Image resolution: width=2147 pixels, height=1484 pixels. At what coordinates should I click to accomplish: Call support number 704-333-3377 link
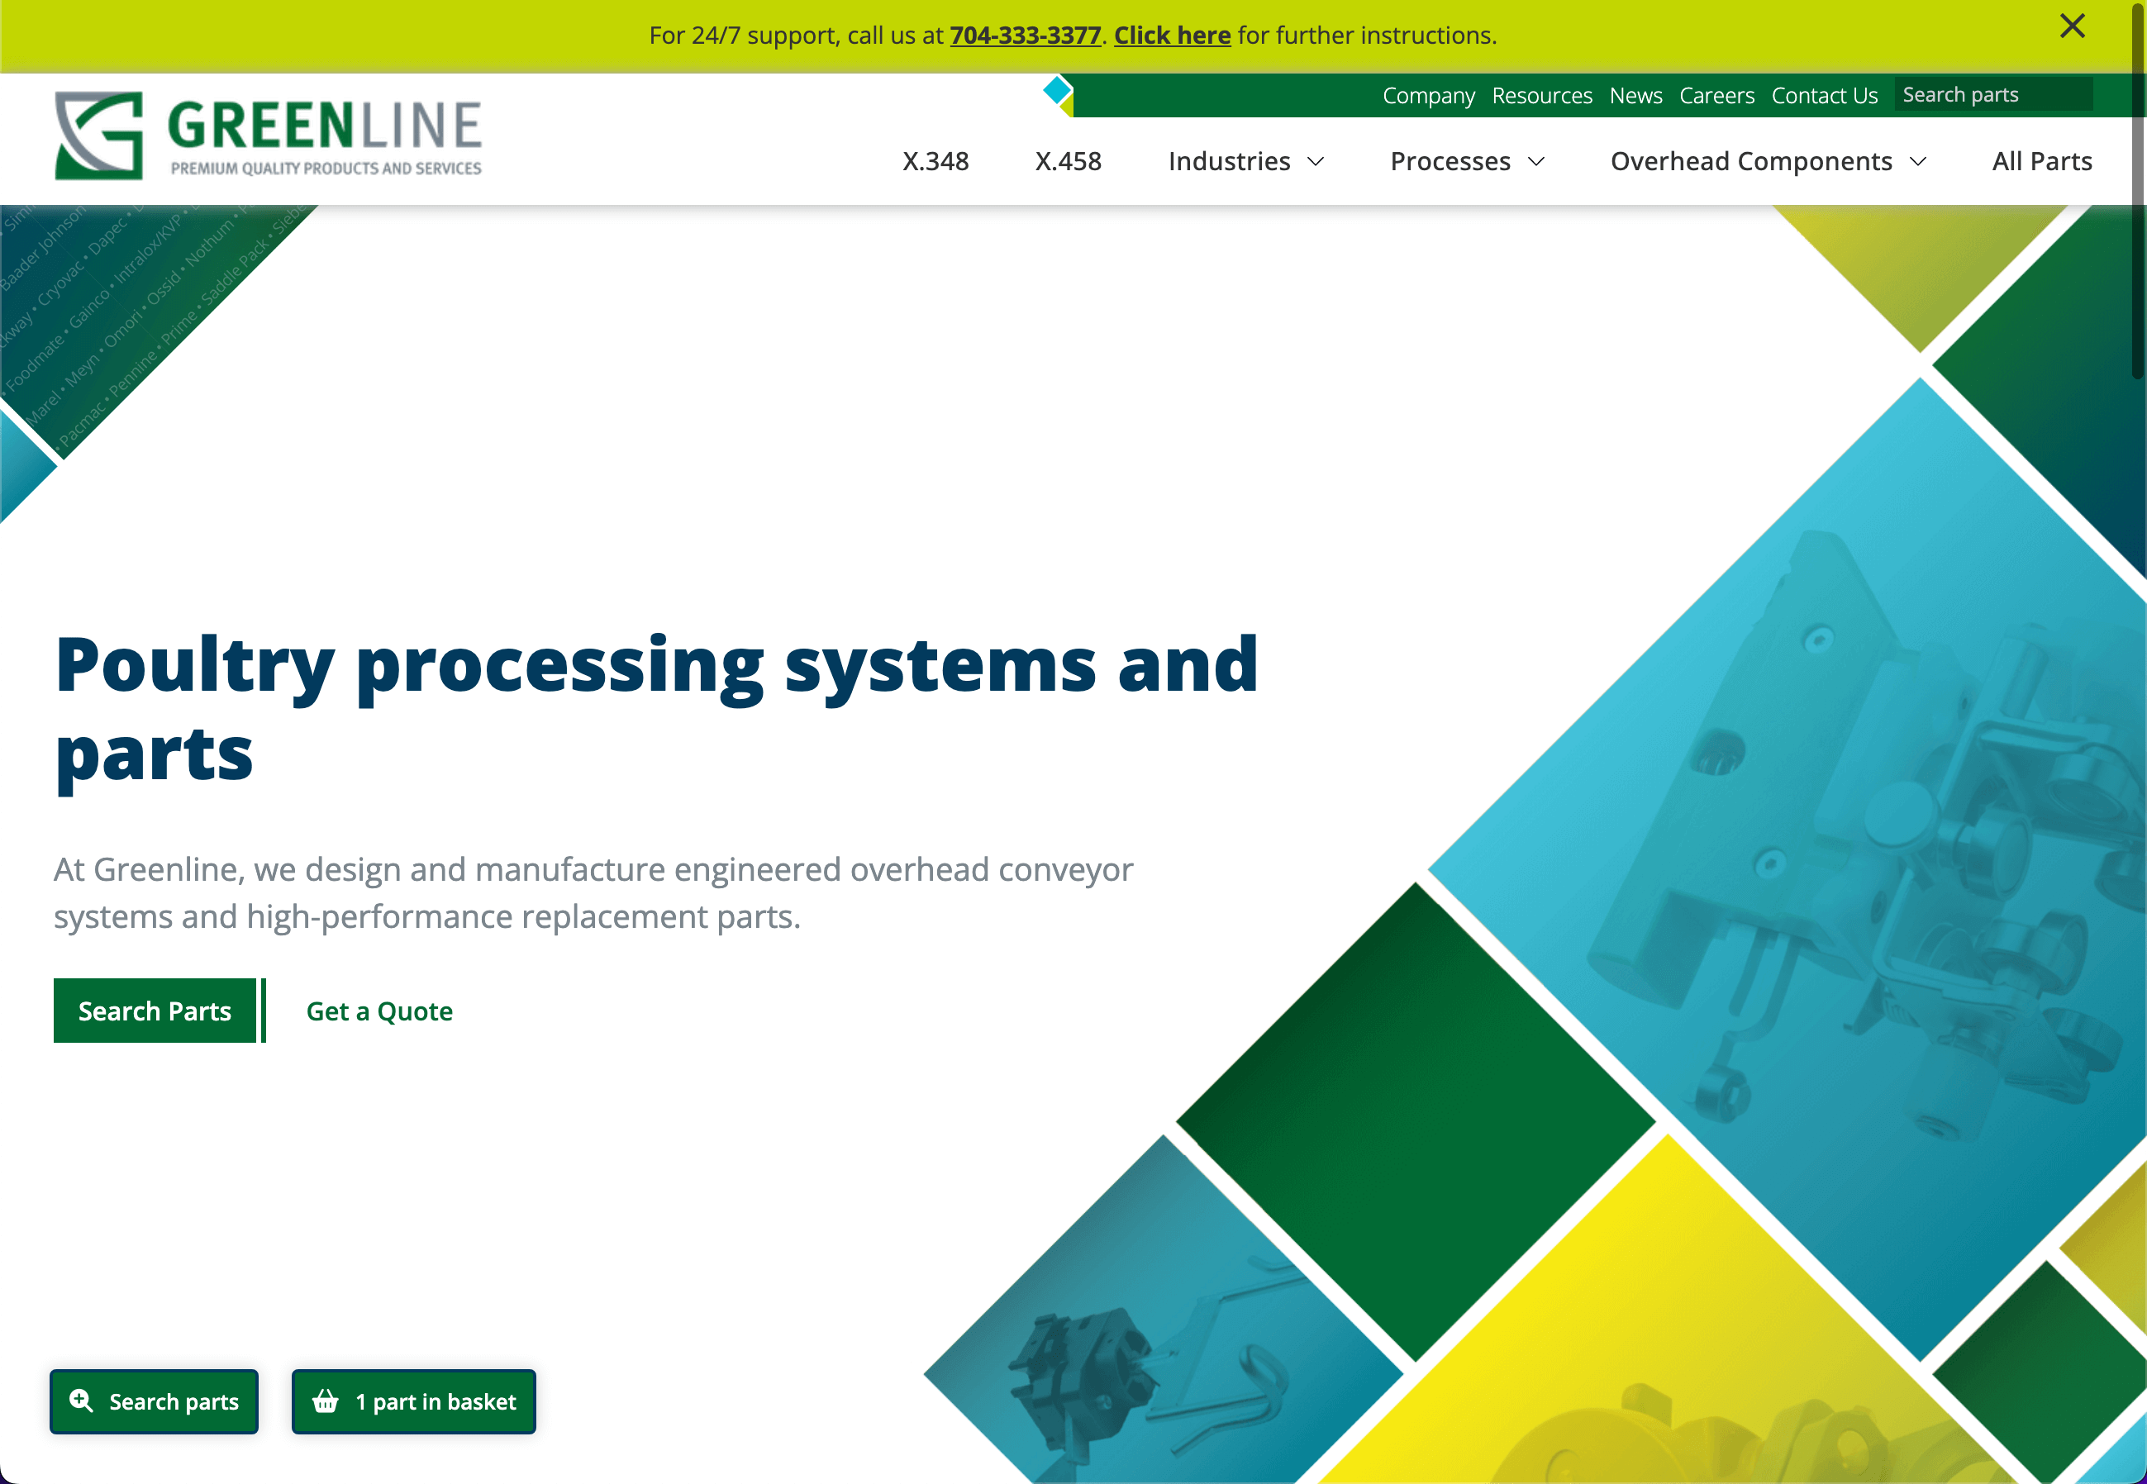click(x=1025, y=36)
